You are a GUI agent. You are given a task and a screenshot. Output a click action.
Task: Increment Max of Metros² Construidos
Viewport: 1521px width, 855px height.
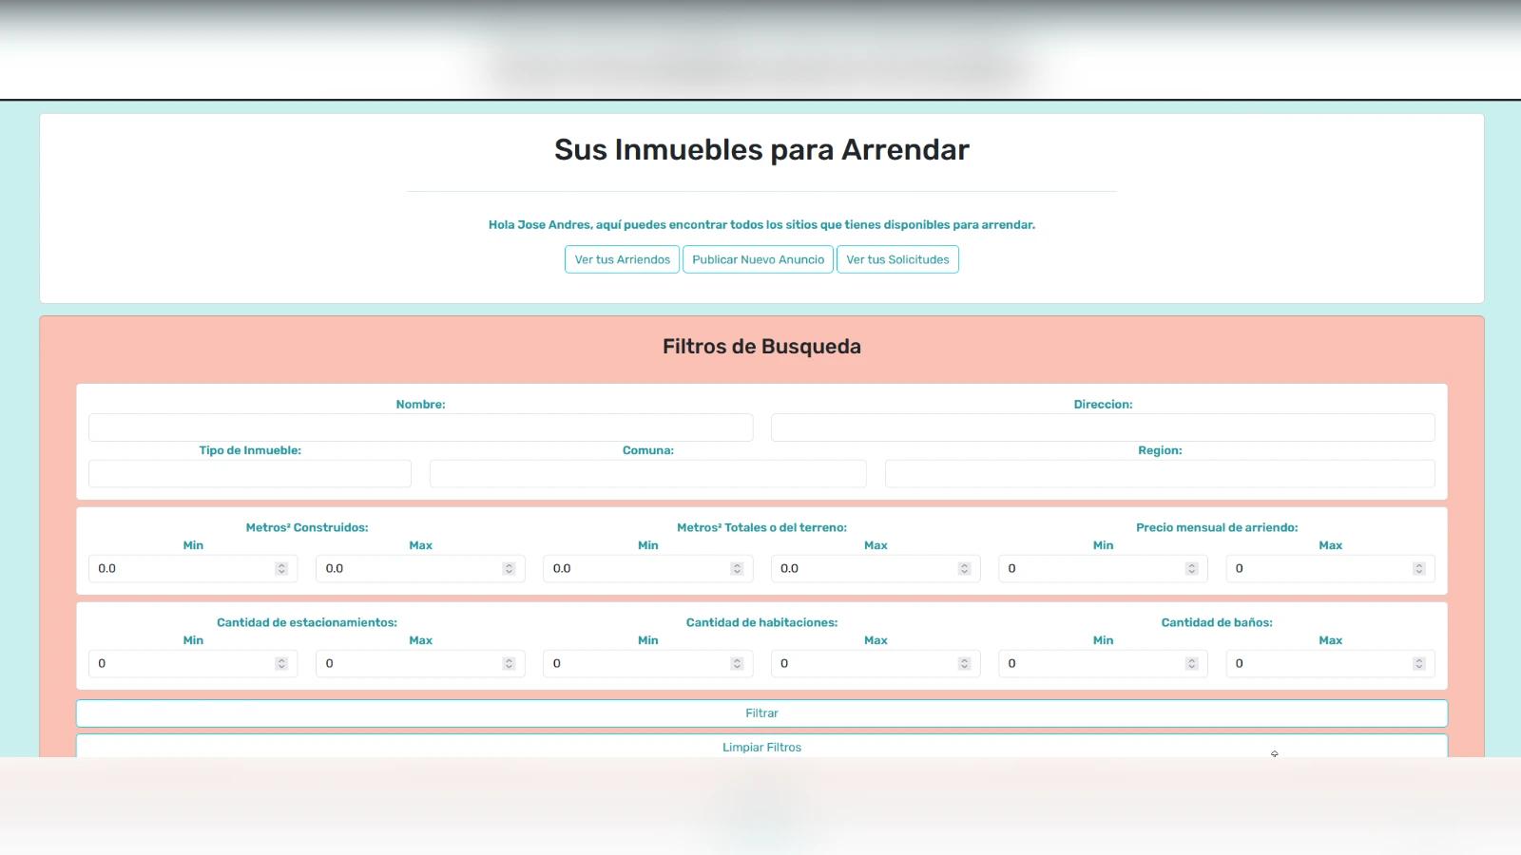(509, 564)
